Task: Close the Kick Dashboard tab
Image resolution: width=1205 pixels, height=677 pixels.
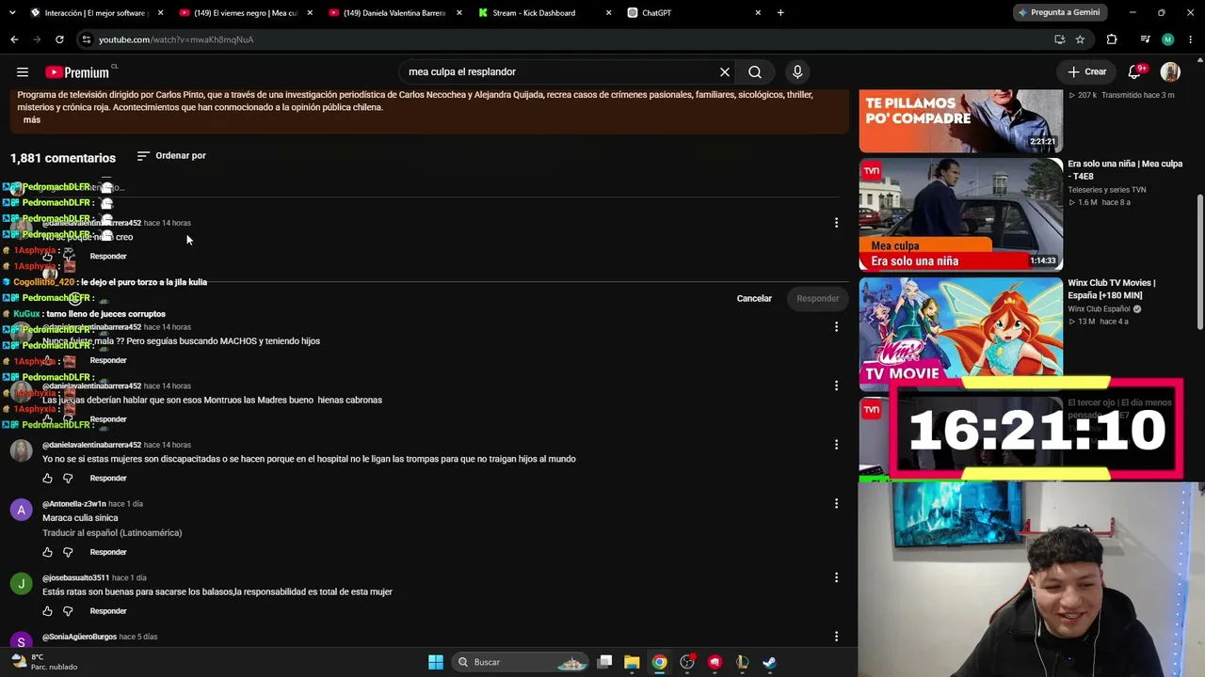Action: (608, 13)
